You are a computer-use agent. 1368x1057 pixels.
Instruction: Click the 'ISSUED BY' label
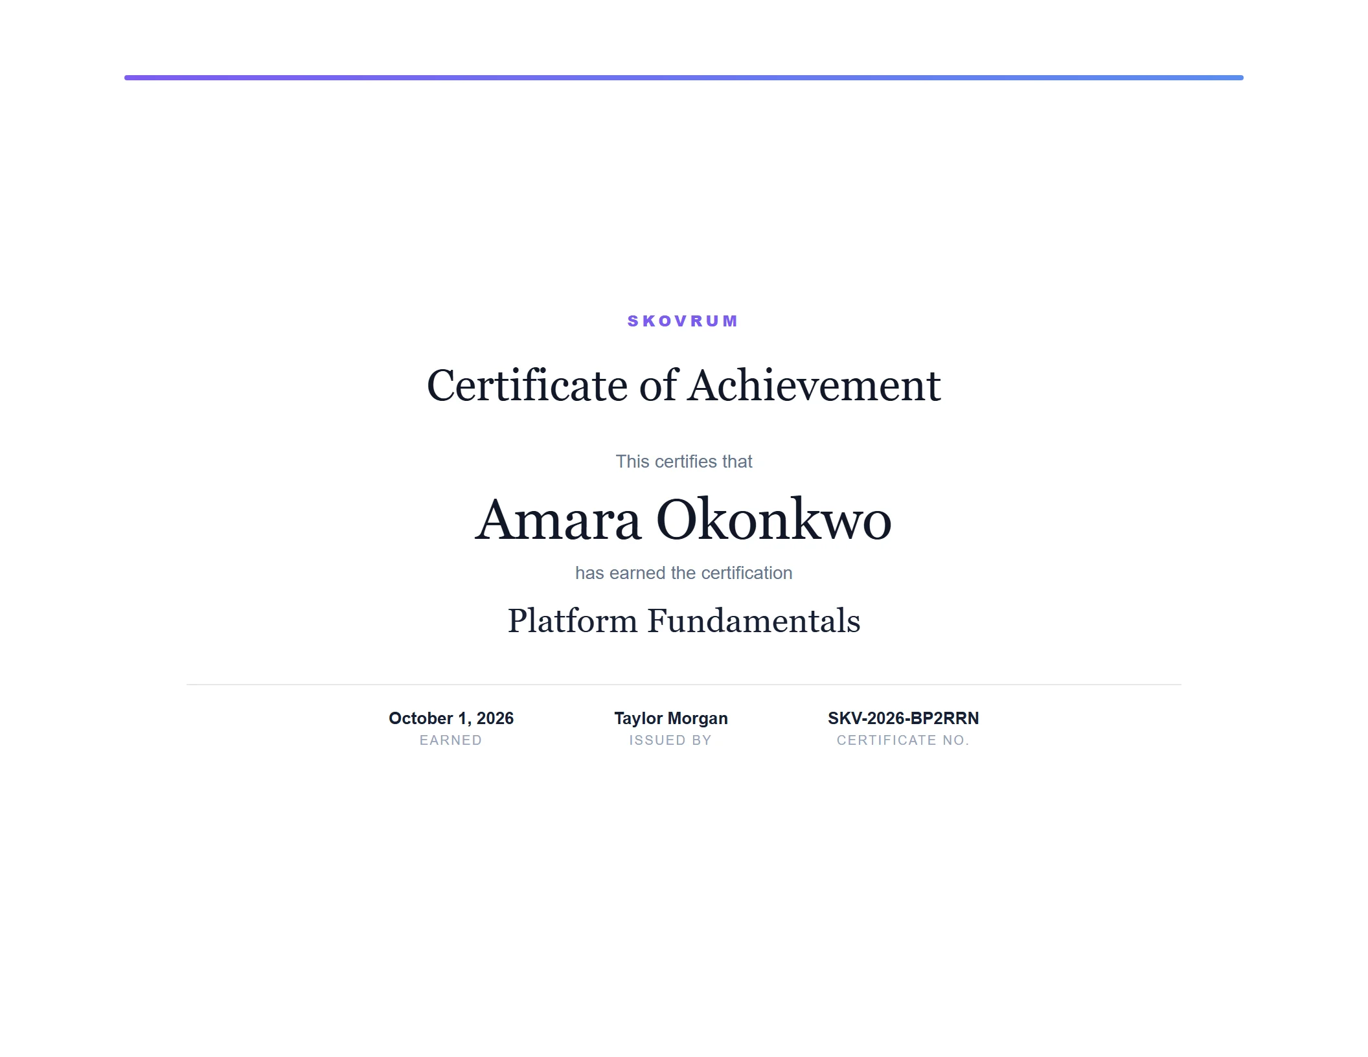pyautogui.click(x=670, y=740)
